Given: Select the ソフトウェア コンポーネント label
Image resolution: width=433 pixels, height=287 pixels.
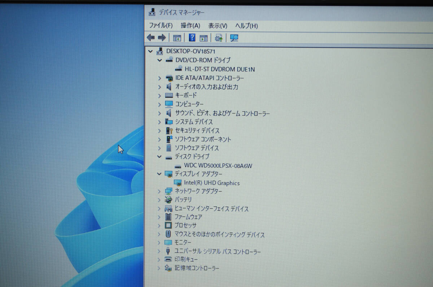Looking at the screenshot, I should (203, 139).
